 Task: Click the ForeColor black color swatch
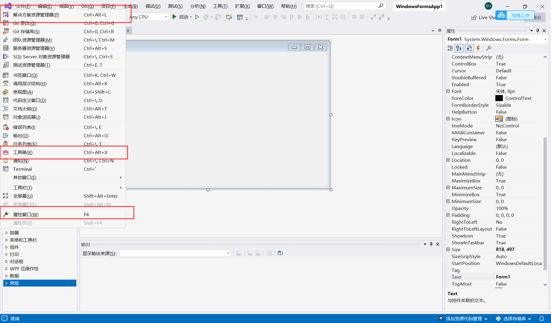click(499, 98)
